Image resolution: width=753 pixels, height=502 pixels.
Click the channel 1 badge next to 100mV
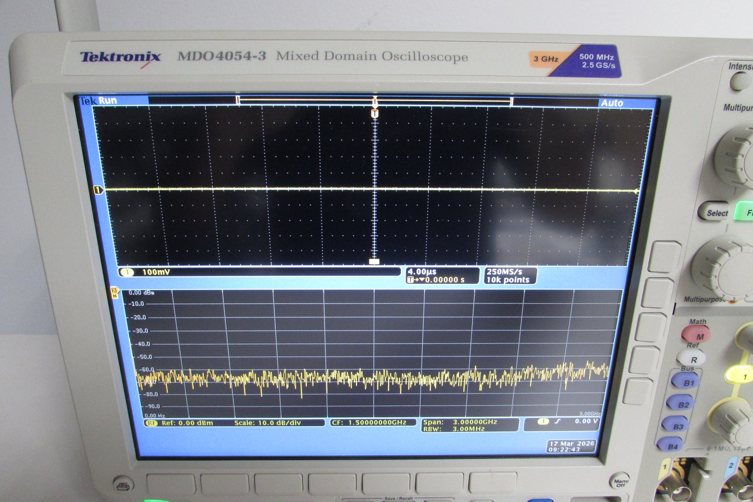pyautogui.click(x=127, y=272)
